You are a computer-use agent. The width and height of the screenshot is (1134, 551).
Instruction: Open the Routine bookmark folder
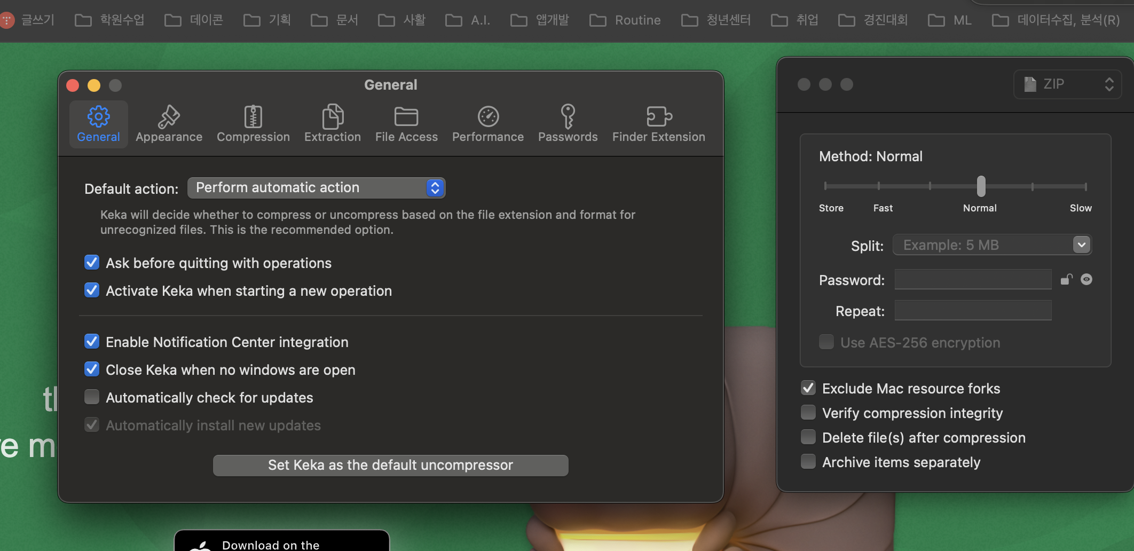click(x=625, y=20)
